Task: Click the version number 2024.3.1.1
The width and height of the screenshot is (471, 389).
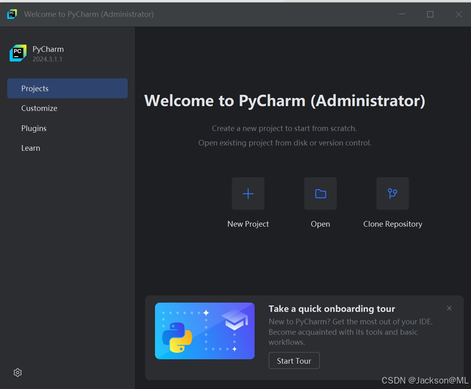Action: (x=47, y=59)
